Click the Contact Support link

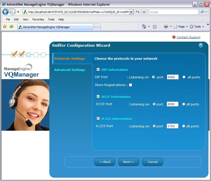point(188,37)
